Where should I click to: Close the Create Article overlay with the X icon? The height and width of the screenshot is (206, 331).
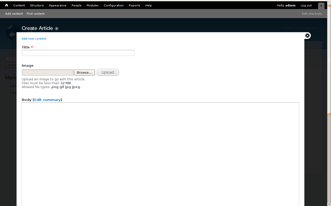[307, 36]
